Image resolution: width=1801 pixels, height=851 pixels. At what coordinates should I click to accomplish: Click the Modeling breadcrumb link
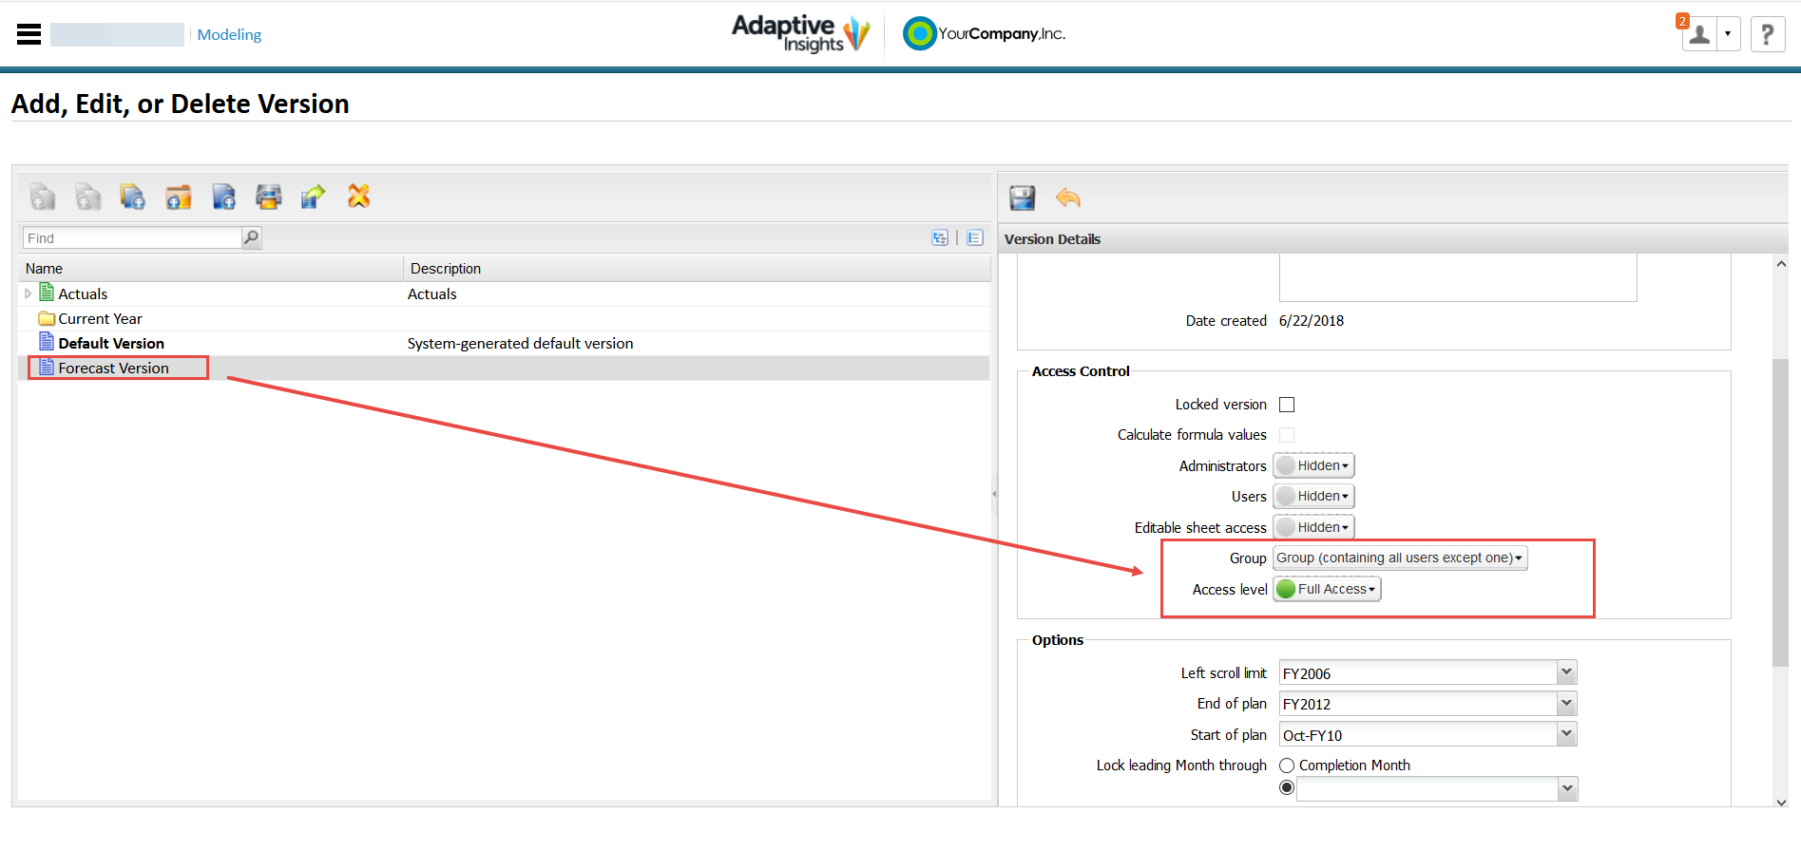tap(229, 34)
